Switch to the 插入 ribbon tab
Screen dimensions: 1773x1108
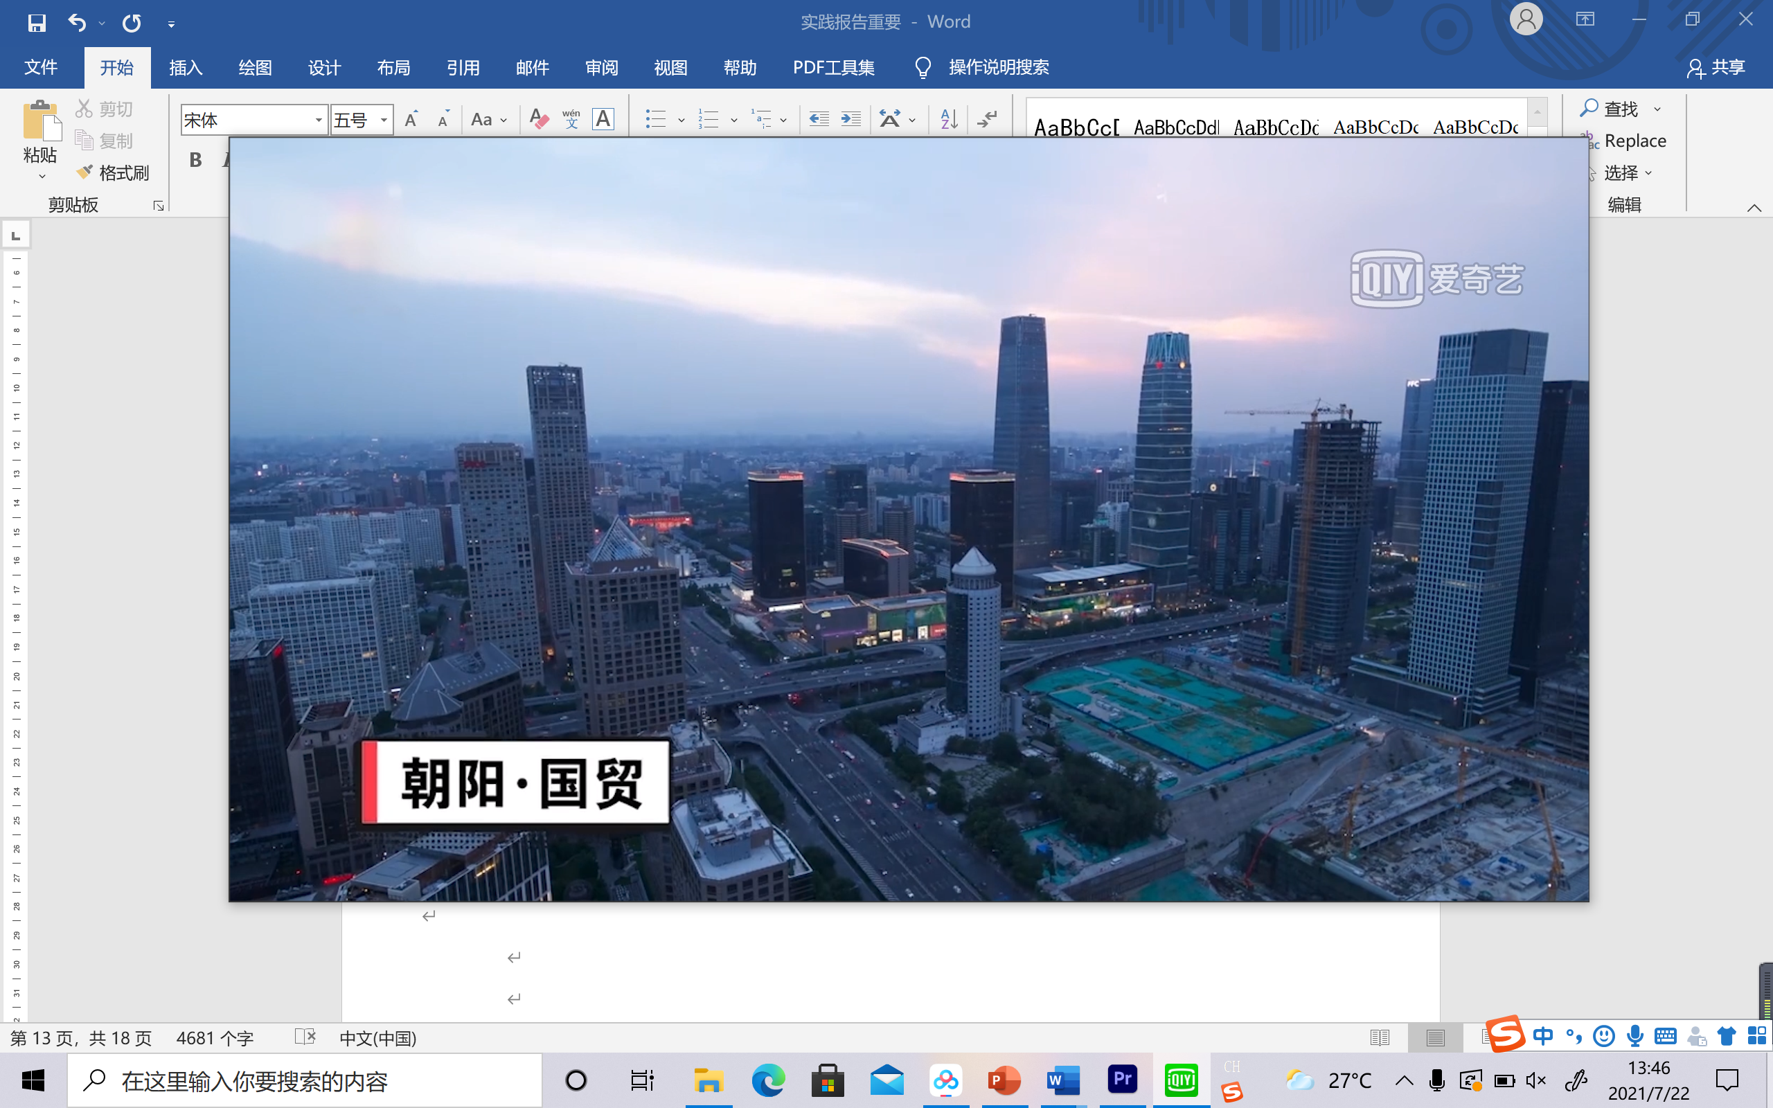click(x=186, y=67)
